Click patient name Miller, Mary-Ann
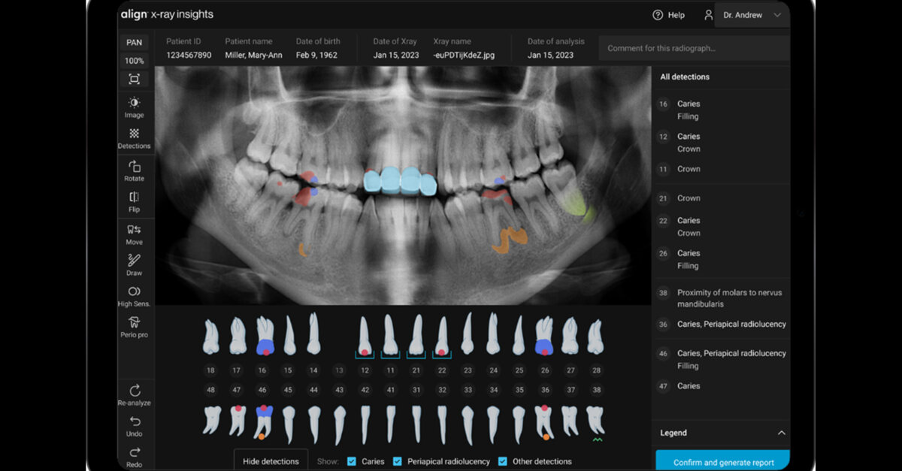This screenshot has width=902, height=471. (254, 55)
